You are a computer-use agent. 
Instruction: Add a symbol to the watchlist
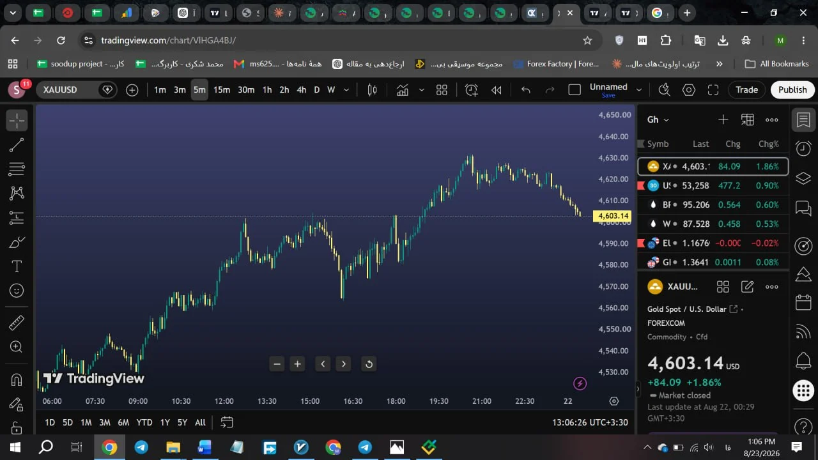(723, 119)
